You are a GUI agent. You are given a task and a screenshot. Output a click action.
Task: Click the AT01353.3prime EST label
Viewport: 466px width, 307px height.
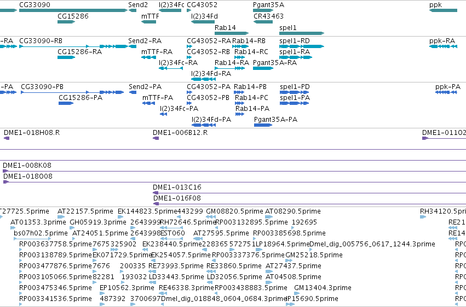38,222
